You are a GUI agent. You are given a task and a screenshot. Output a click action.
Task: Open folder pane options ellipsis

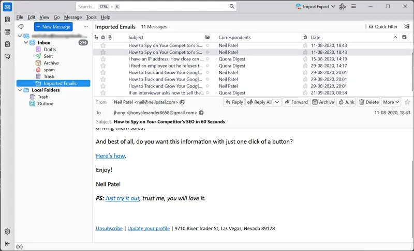click(x=85, y=27)
